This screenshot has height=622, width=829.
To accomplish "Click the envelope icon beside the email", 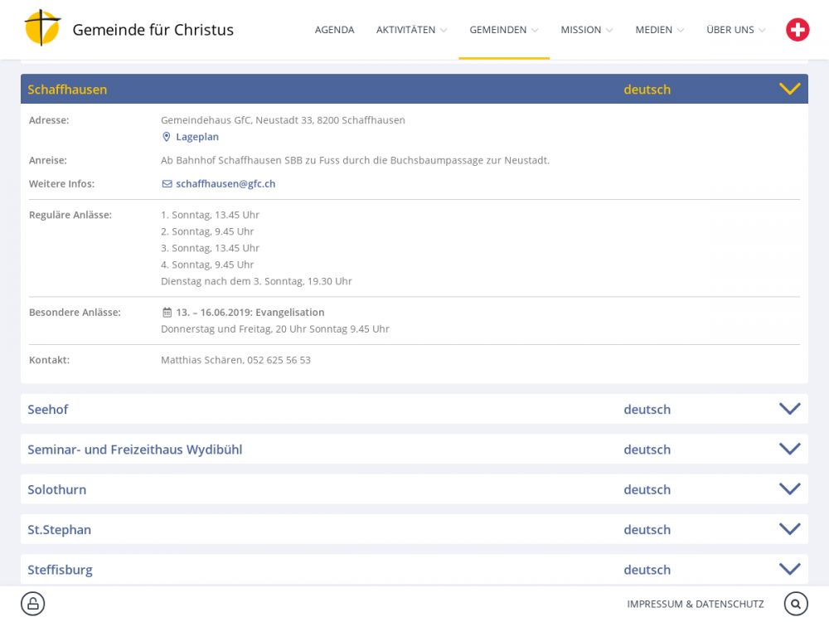I will [x=167, y=184].
